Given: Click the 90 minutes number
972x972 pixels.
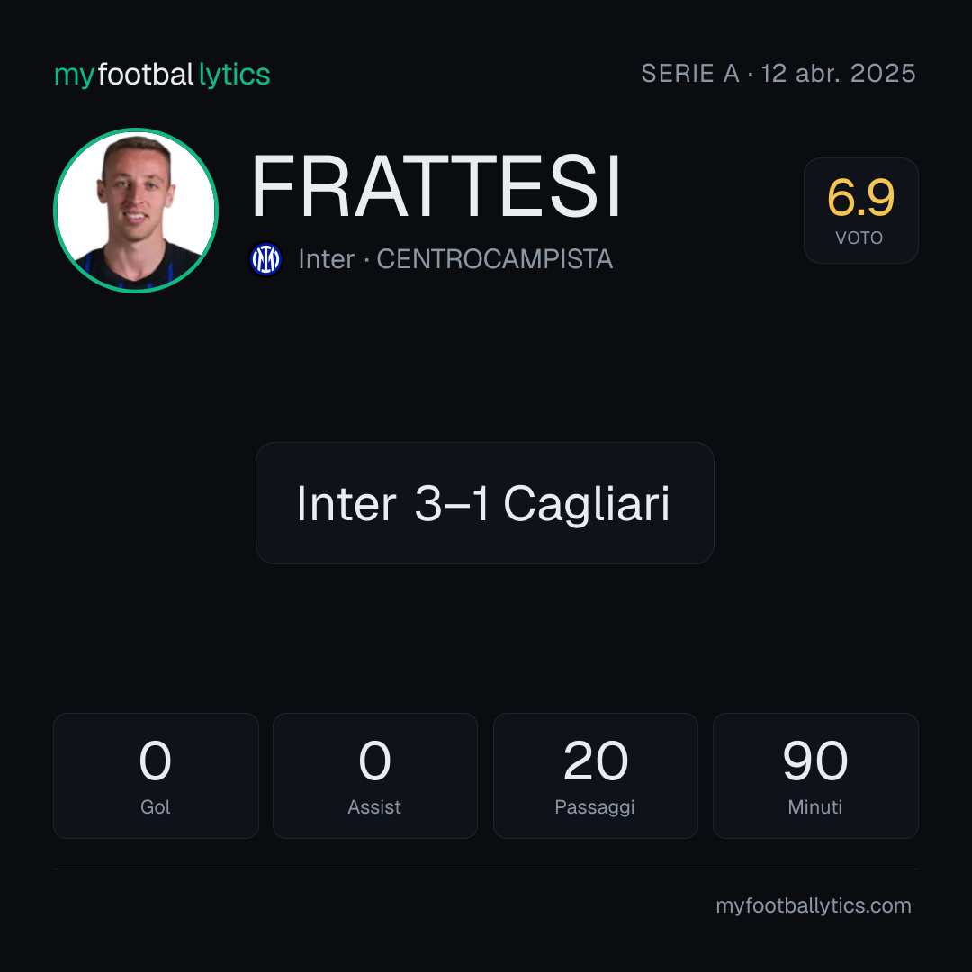Looking at the screenshot, I should tap(815, 760).
